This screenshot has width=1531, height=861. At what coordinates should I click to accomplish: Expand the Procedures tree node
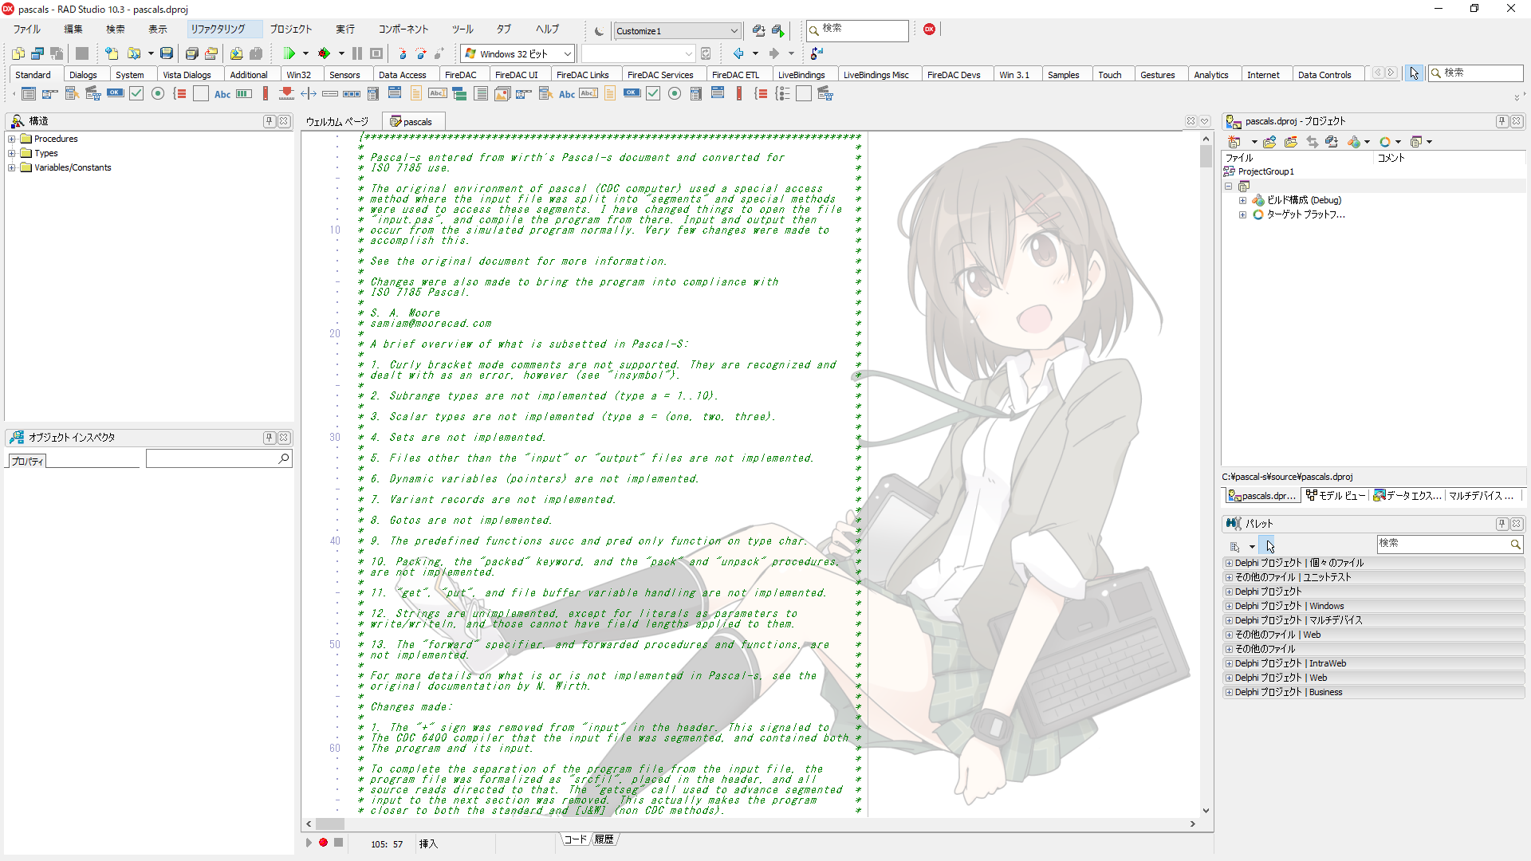pos(11,139)
